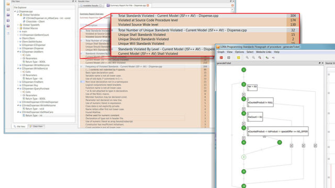Open the Summary Report Overview link
335x188 pixels.
point(92,14)
